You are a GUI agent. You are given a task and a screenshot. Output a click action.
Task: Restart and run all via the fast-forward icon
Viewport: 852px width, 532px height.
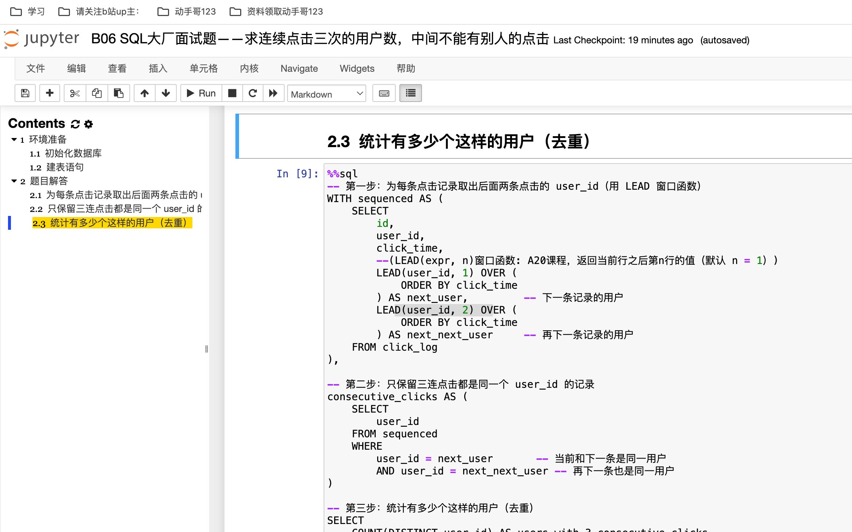pos(273,93)
